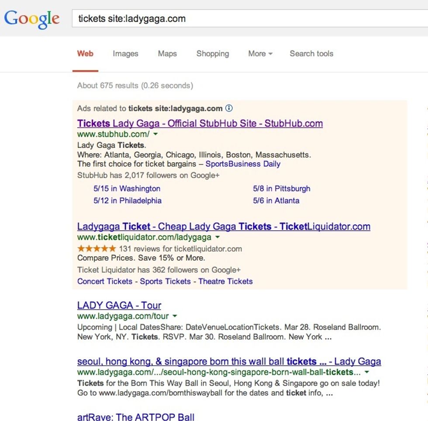Click the TicketLiquidator star rating

pos(97,248)
